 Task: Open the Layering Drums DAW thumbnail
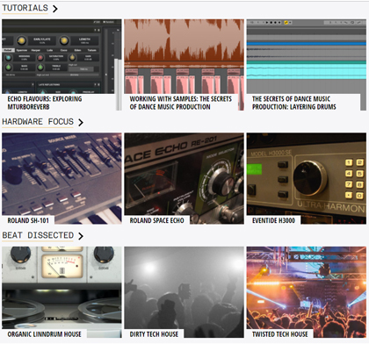(x=307, y=56)
